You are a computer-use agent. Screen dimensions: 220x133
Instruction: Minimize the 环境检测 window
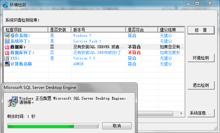click(188, 4)
